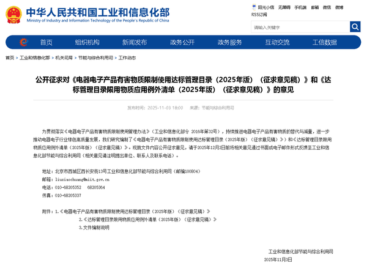Click the signature 工业和信息化部节能与综合利用司
Viewport: 367px width, 263px height.
coord(300,252)
